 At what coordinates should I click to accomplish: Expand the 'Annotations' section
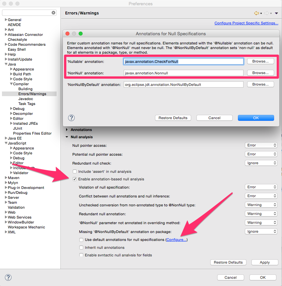click(67, 130)
